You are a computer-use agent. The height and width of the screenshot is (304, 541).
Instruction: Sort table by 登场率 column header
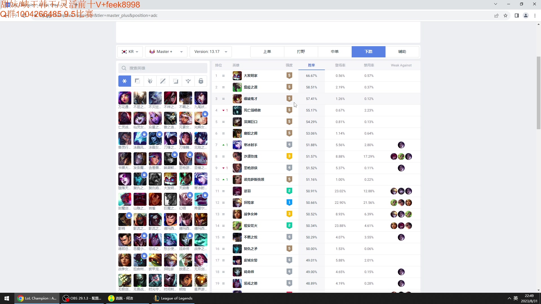coord(340,65)
